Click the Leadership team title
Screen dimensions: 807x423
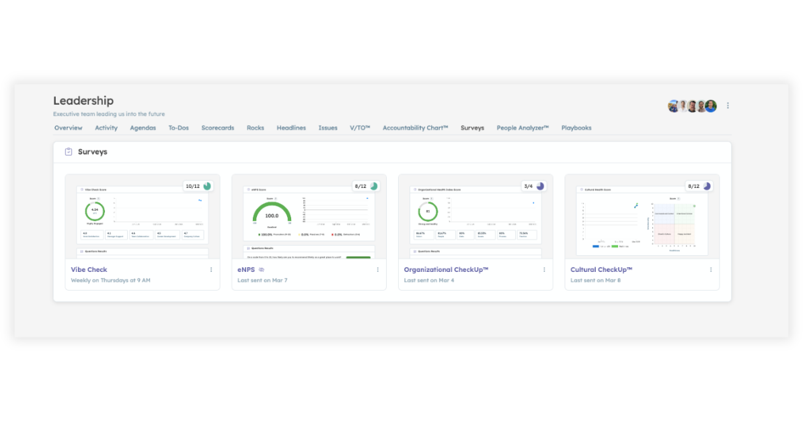click(83, 101)
